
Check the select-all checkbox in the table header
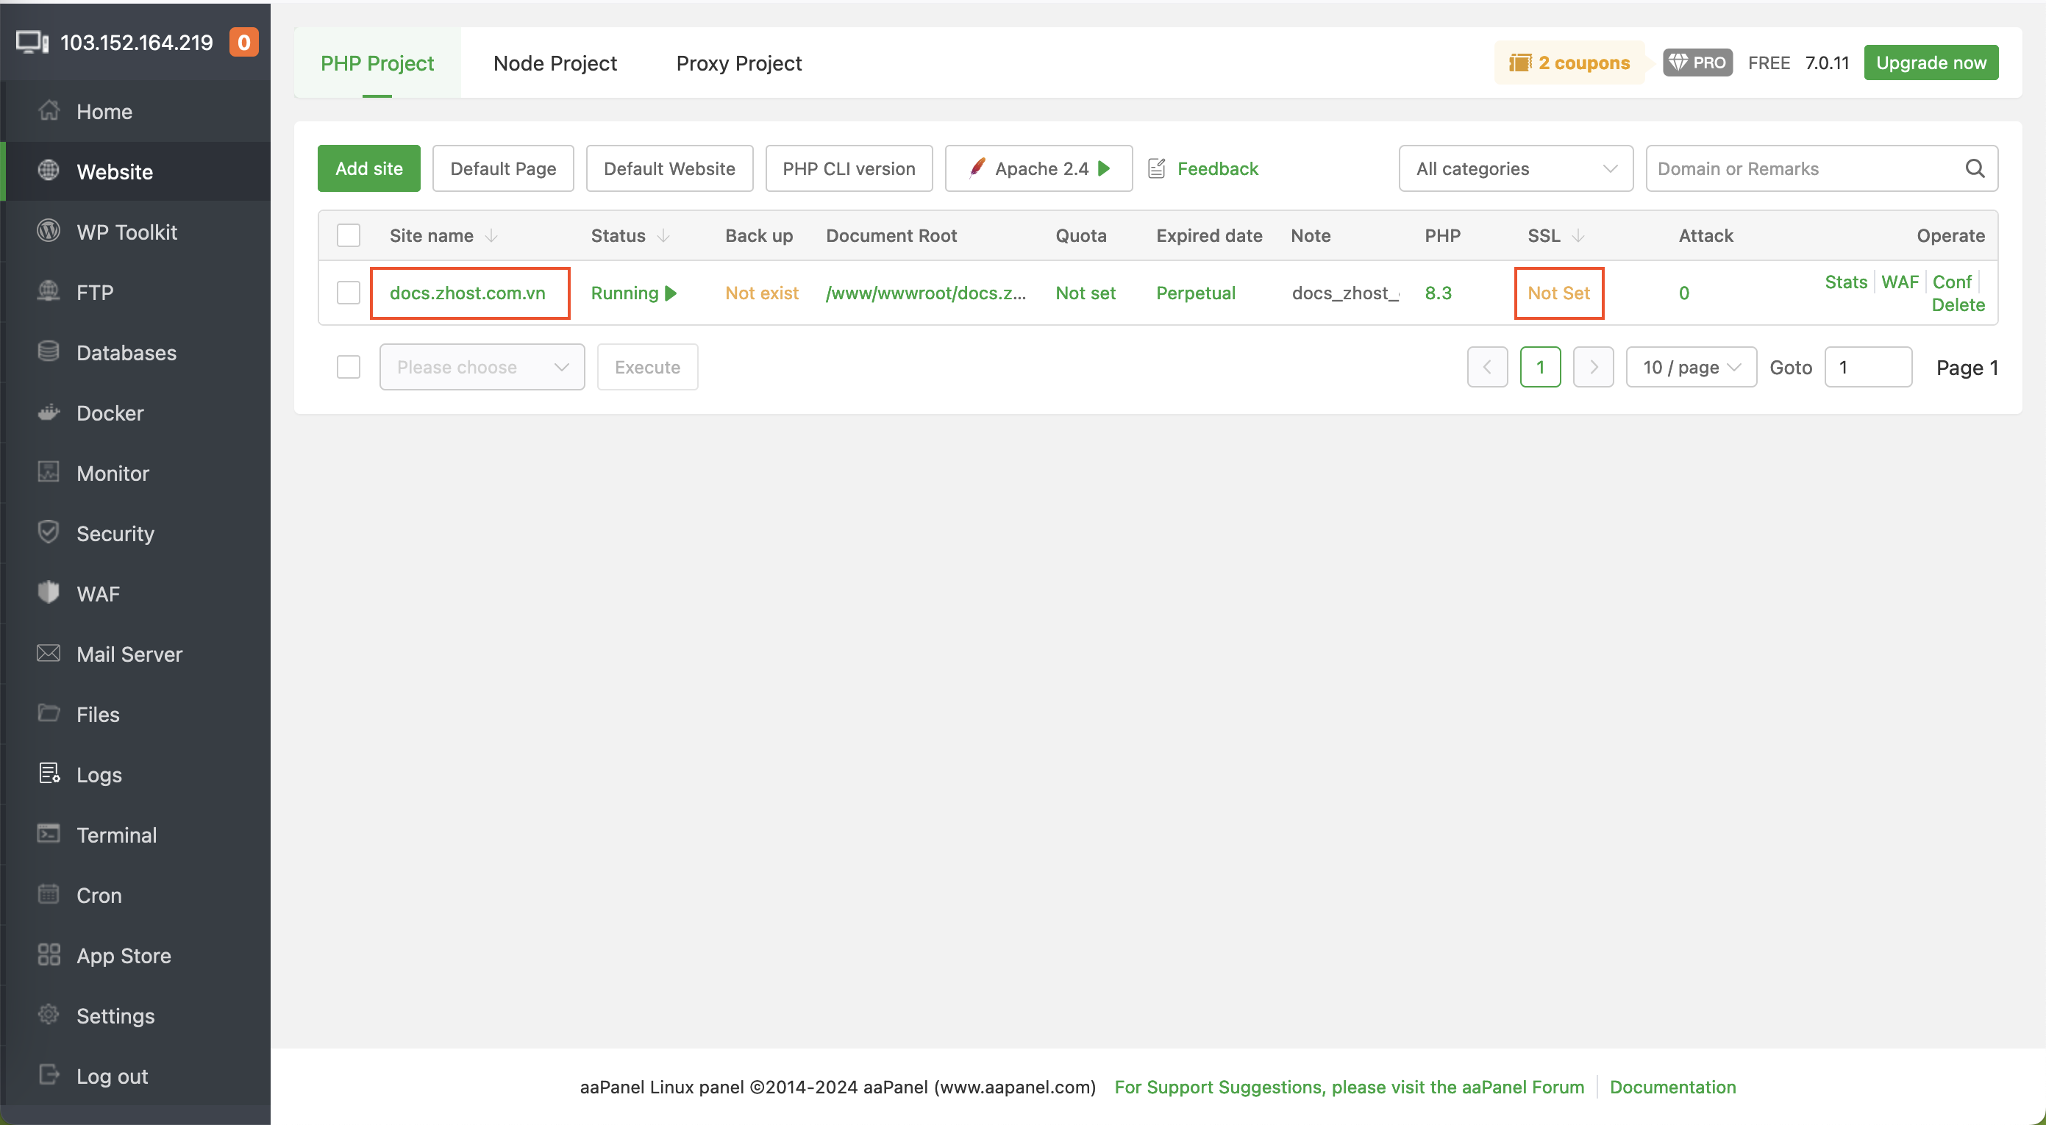pos(348,235)
